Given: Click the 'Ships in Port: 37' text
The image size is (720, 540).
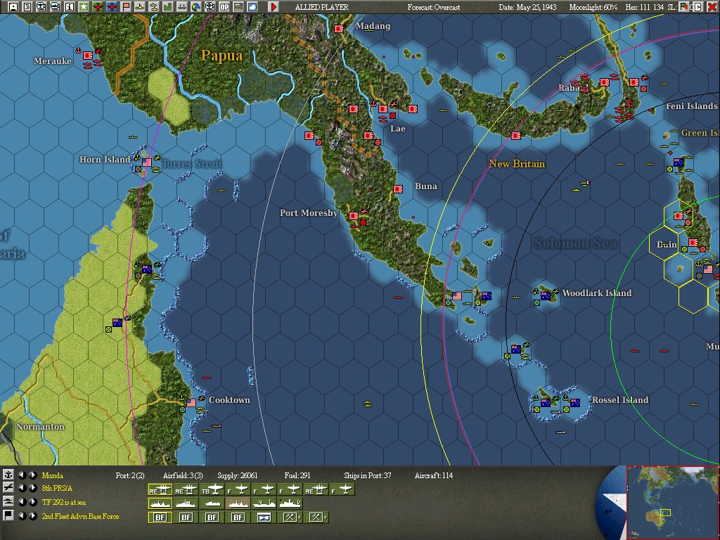Looking at the screenshot, I should pos(367,475).
